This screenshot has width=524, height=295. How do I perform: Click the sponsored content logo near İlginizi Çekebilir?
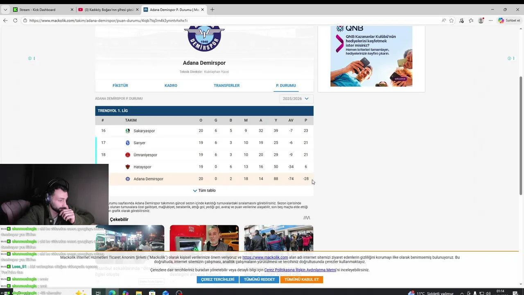tap(307, 218)
